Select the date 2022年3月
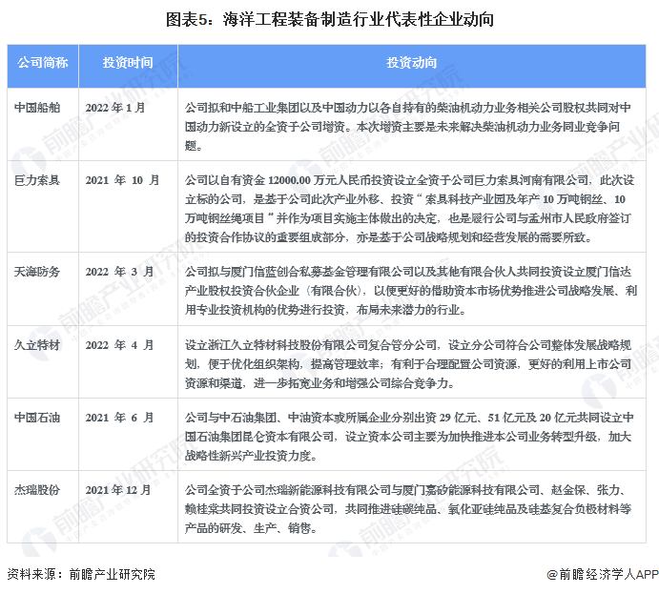This screenshot has width=659, height=594. [120, 272]
